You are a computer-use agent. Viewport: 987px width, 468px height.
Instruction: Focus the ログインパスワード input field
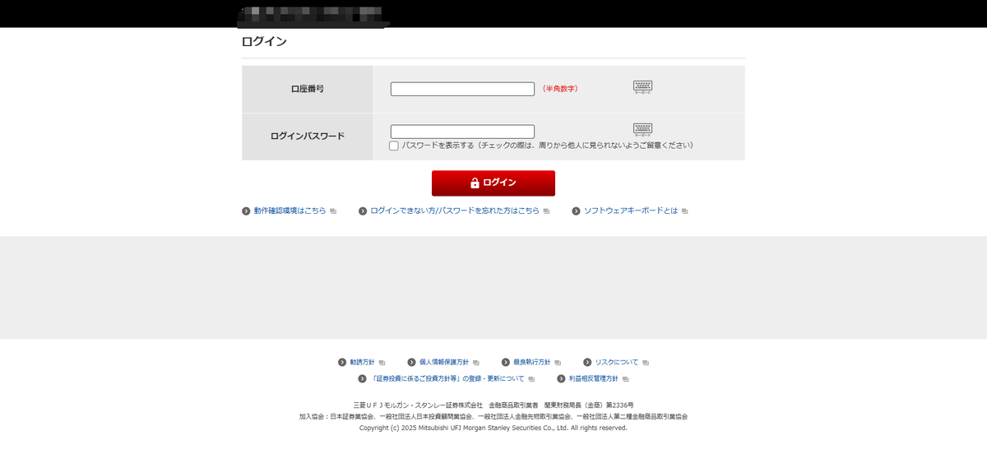pyautogui.click(x=462, y=132)
